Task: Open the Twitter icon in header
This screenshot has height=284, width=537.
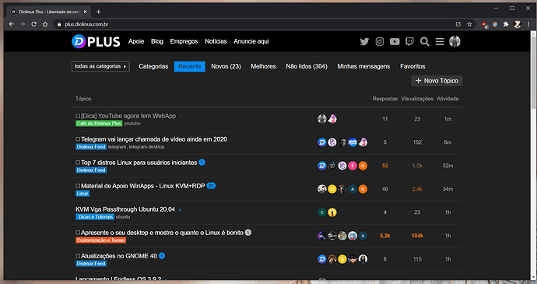Action: click(x=364, y=41)
